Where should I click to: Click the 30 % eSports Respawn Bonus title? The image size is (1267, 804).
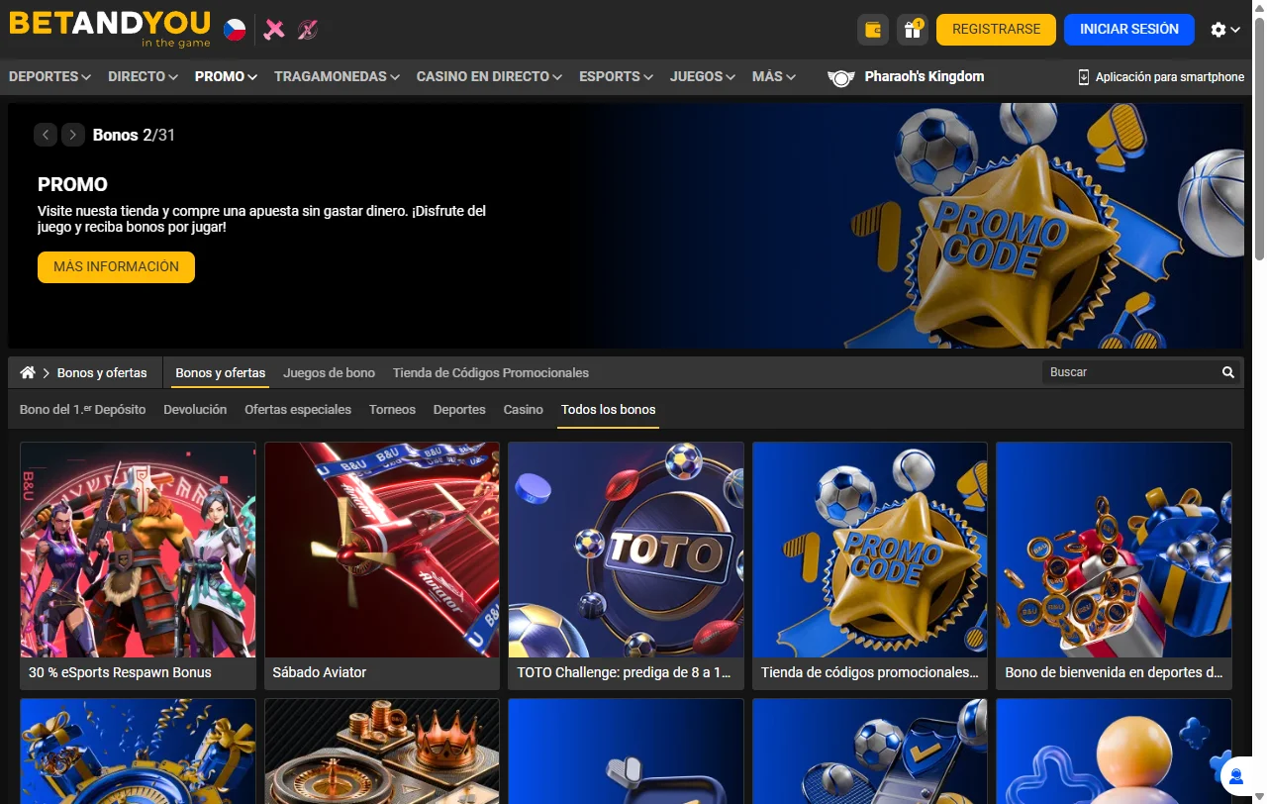tap(120, 672)
